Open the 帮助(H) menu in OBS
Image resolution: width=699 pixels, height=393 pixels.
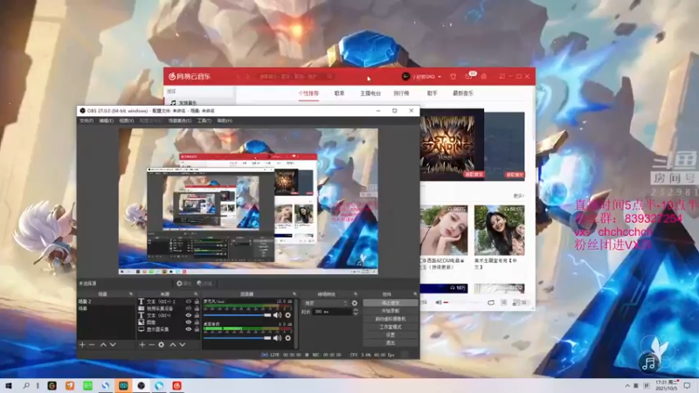[225, 121]
